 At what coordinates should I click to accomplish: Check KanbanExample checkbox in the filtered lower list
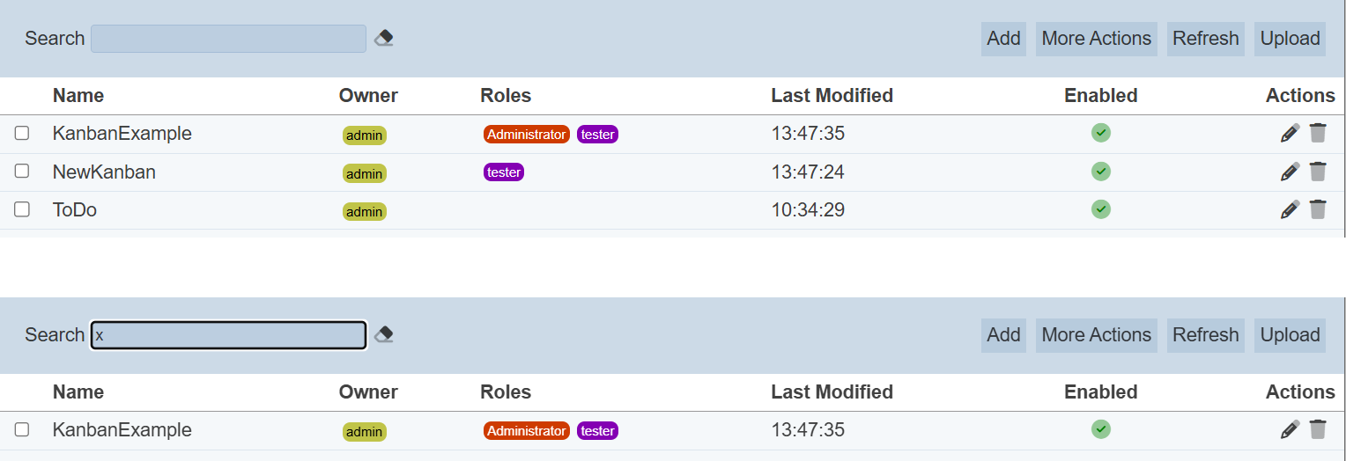[x=22, y=429]
